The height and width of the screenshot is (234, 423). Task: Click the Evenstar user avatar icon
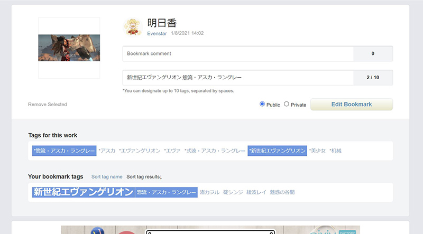coord(133,27)
